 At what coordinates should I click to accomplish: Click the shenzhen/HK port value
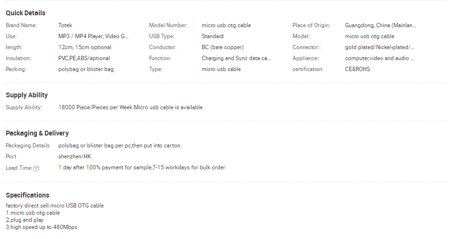(75, 156)
